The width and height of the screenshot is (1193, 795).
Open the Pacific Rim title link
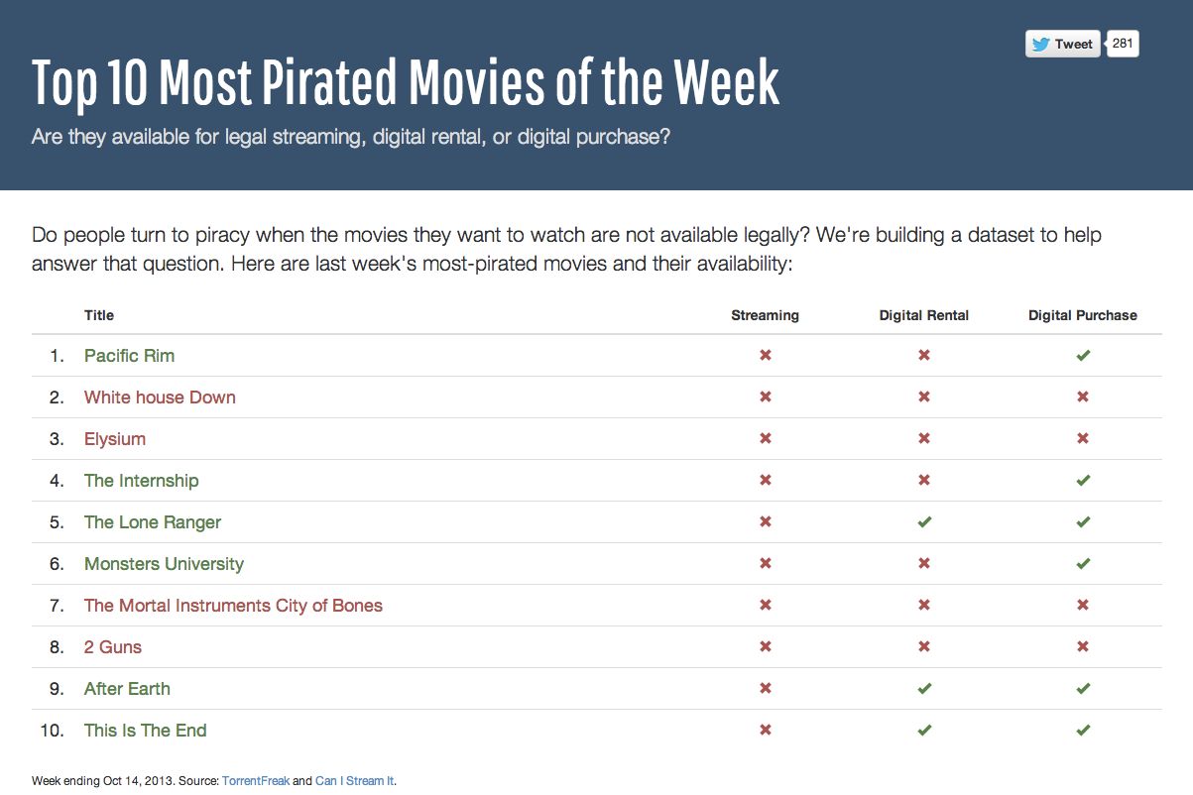(x=129, y=356)
